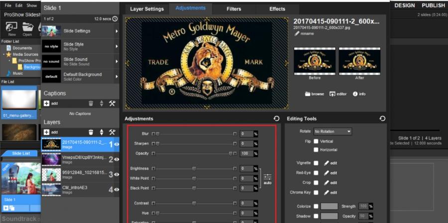Screen dimensions: 448x223
Task: Collapse the Media Sources tree node
Action: pyautogui.click(x=3, y=54)
